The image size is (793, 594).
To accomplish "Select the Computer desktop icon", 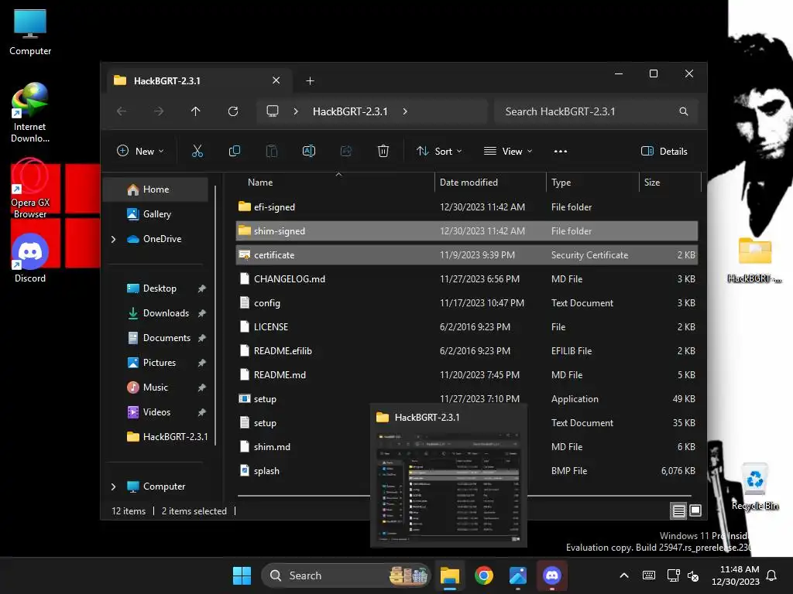I will tap(30, 32).
